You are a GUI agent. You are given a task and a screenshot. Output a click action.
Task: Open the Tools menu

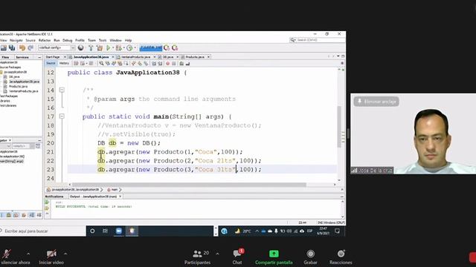pos(103,40)
